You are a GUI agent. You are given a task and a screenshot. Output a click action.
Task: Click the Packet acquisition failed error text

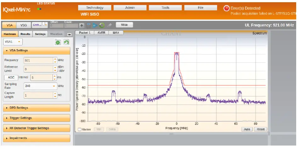(264, 14)
